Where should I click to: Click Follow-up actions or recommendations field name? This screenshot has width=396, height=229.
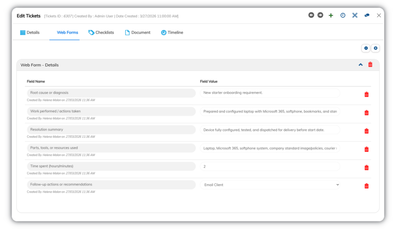[x=111, y=184]
